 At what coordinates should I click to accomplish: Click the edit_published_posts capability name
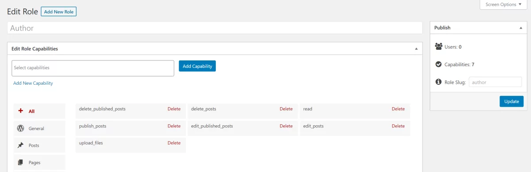pyautogui.click(x=212, y=126)
